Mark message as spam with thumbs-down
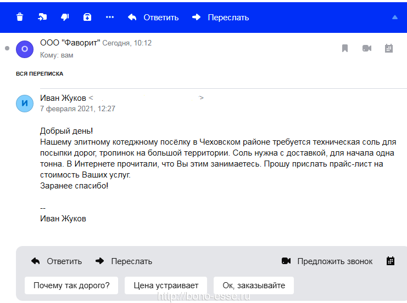The image size is (407, 303). pyautogui.click(x=65, y=17)
